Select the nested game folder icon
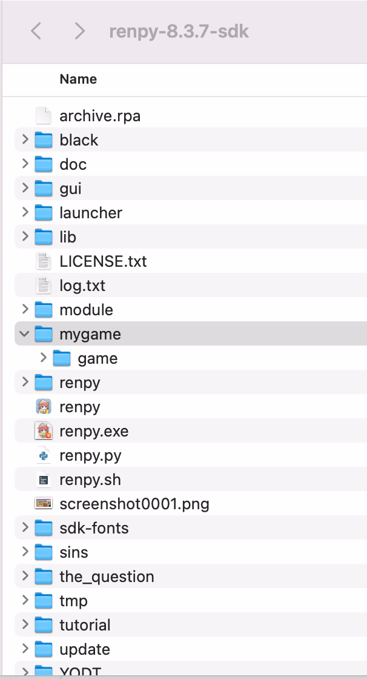This screenshot has width=367, height=679. [61, 358]
